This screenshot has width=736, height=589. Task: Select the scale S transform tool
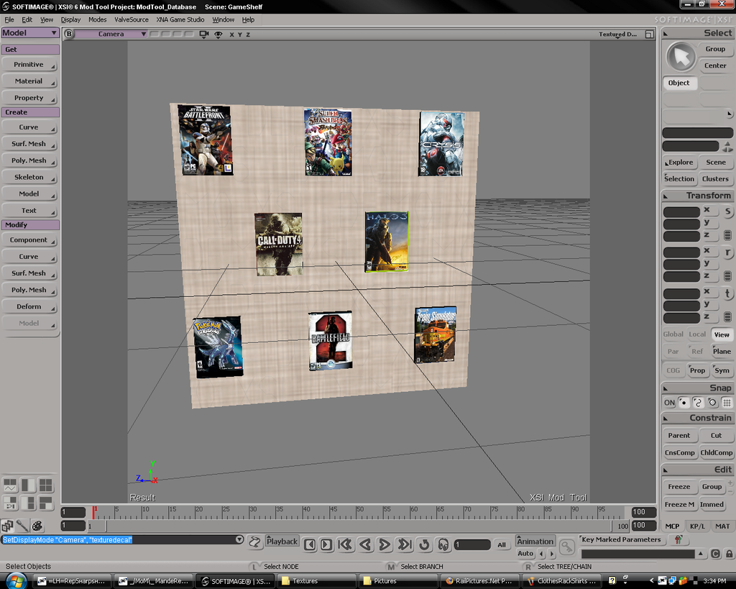[x=727, y=212]
